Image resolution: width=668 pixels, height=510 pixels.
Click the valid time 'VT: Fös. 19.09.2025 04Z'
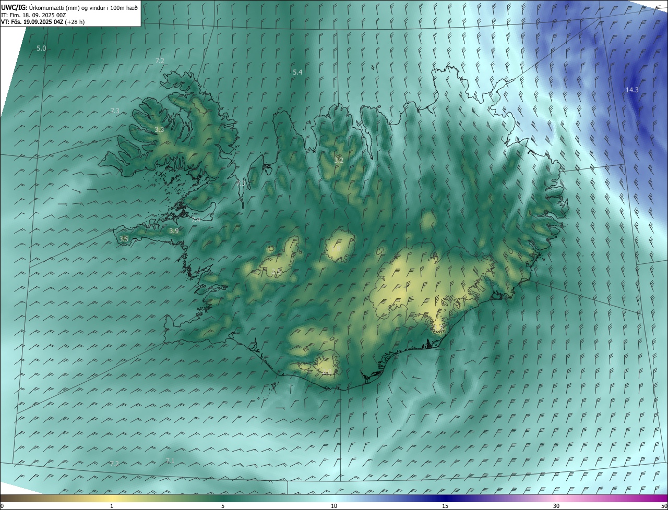pyautogui.click(x=32, y=22)
